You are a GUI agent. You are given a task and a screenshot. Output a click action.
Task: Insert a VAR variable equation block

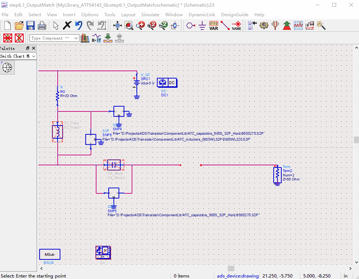(214, 25)
